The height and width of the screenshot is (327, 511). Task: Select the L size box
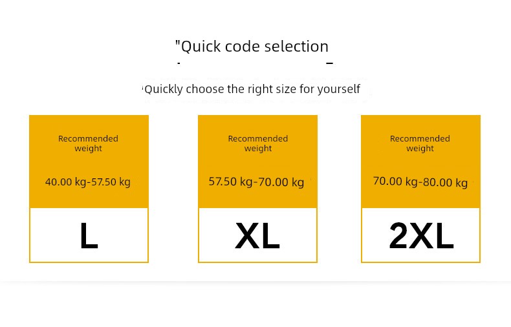[x=89, y=235]
